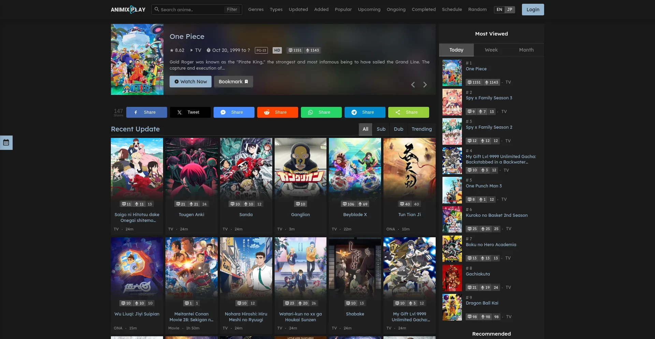This screenshot has height=339, width=655.
Task: Share on Reddit via its icon
Action: 267,112
